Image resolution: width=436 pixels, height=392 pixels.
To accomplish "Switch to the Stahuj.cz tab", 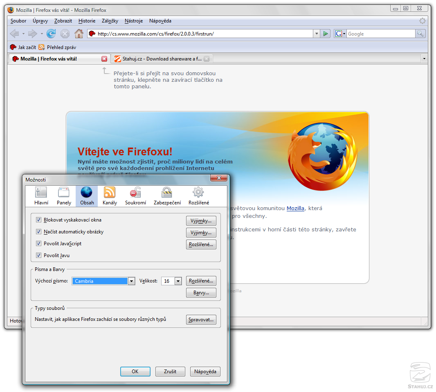I will [162, 59].
